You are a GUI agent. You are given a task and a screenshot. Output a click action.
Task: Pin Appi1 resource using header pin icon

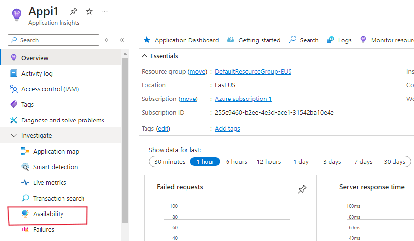tap(74, 11)
